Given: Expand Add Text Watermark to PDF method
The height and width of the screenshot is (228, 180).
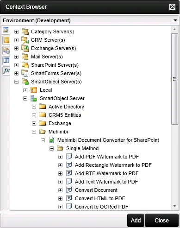Looking at the screenshot, I should coord(60,182).
